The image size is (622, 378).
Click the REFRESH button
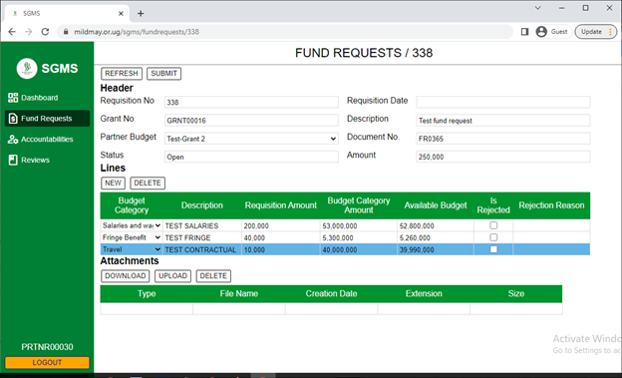click(122, 74)
